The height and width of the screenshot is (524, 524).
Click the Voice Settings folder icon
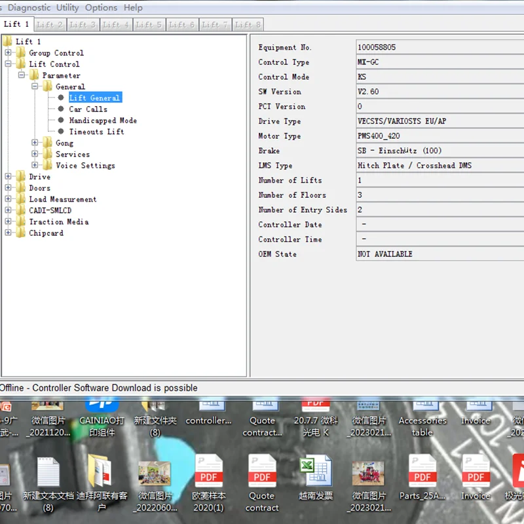pyautogui.click(x=48, y=166)
